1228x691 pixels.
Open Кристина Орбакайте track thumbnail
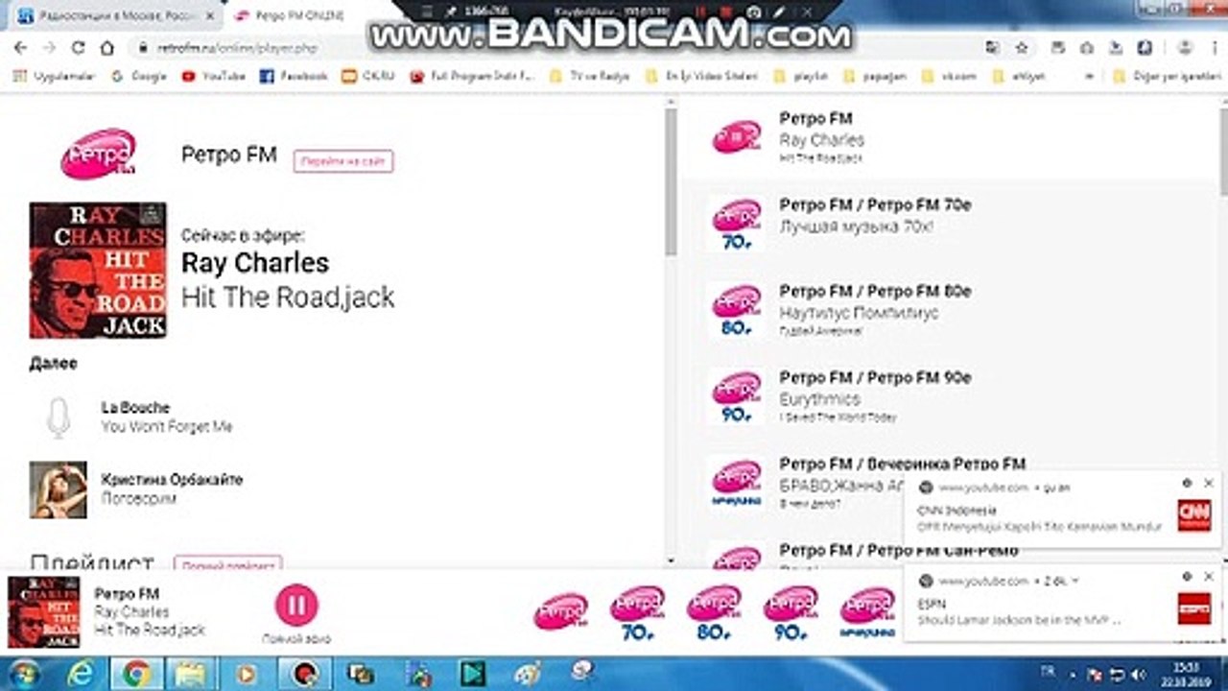pyautogui.click(x=58, y=489)
